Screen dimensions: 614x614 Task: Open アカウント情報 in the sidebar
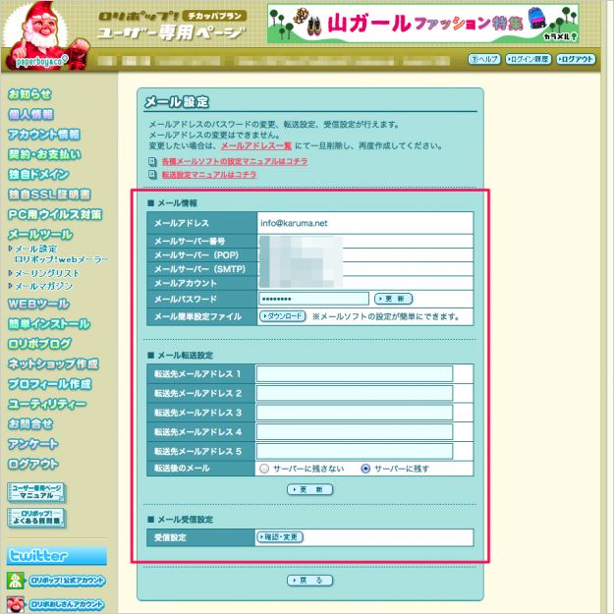[x=44, y=135]
